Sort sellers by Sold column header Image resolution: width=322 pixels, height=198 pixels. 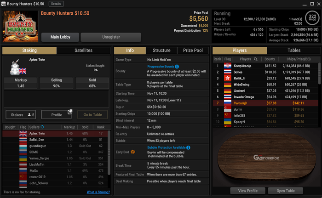coord(85,127)
